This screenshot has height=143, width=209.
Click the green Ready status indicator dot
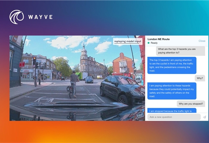[x=149, y=43]
